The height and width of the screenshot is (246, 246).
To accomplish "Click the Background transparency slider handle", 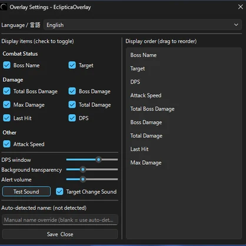I will point(83,169).
